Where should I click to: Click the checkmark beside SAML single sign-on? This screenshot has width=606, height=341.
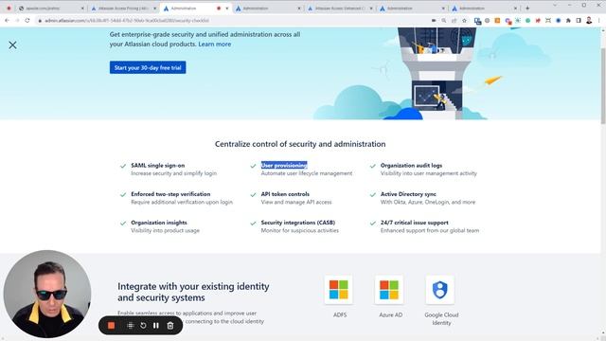click(123, 166)
